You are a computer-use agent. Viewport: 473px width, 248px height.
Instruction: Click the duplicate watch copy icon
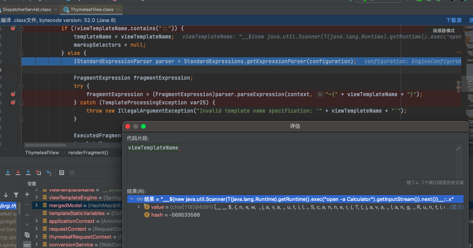click(x=27, y=235)
